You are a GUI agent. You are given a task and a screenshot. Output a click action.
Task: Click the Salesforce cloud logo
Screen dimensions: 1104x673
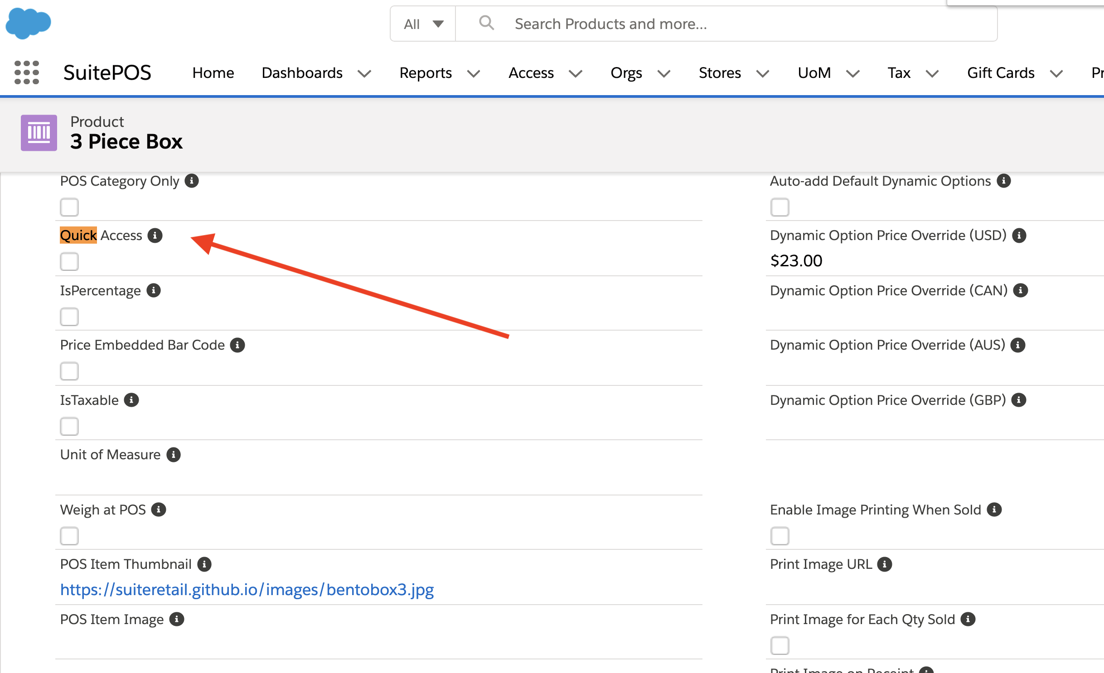pos(28,23)
